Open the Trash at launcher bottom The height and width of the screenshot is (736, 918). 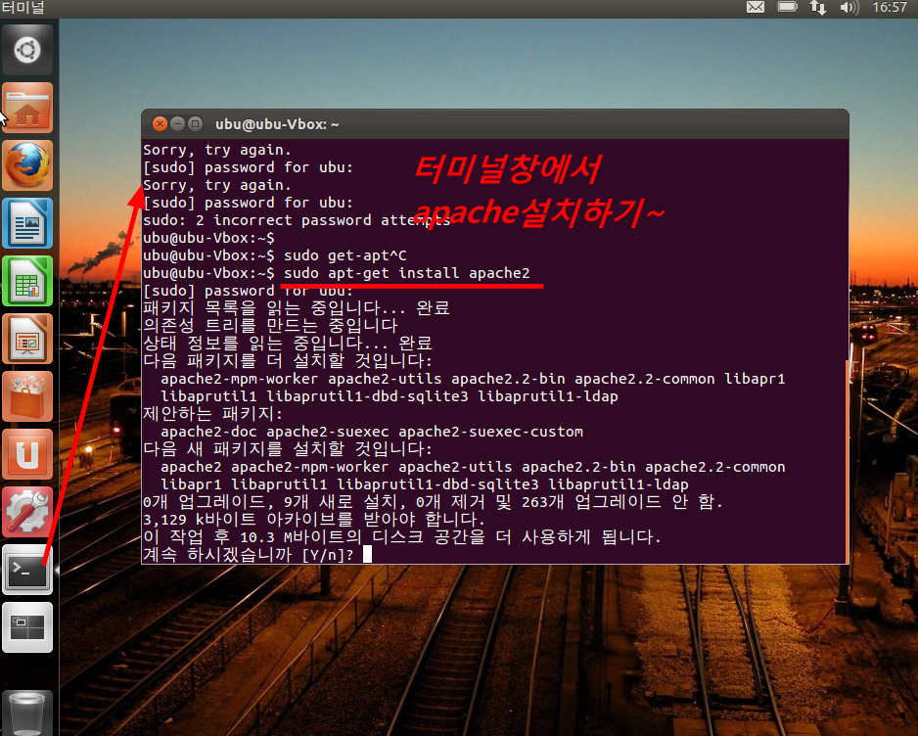(x=26, y=712)
